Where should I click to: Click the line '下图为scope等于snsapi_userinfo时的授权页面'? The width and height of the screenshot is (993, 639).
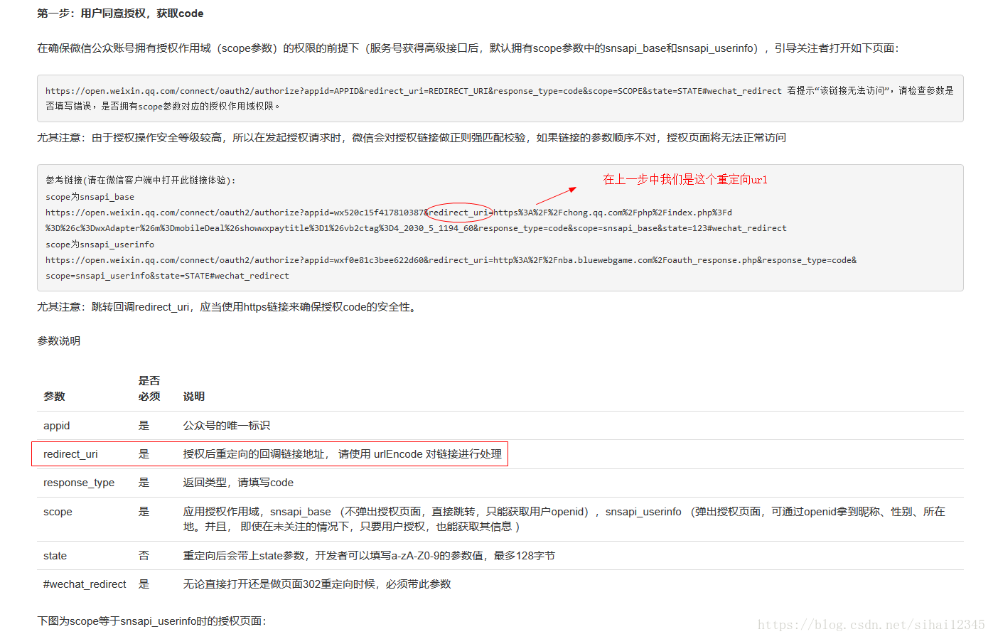coord(151,621)
